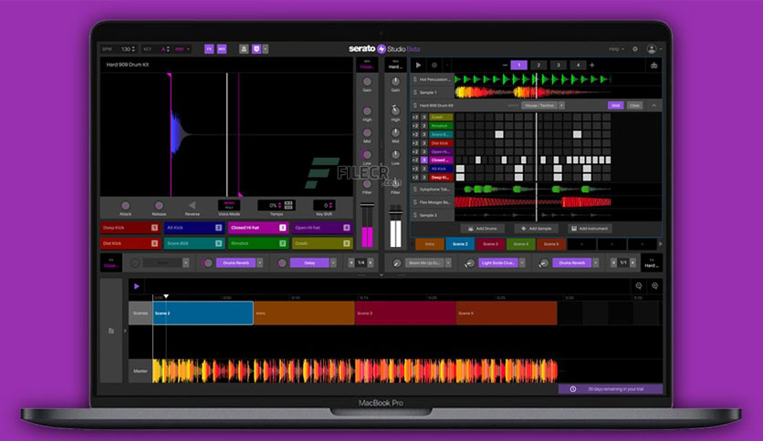Toggle the MIX panel button
The image size is (763, 441).
(x=222, y=48)
